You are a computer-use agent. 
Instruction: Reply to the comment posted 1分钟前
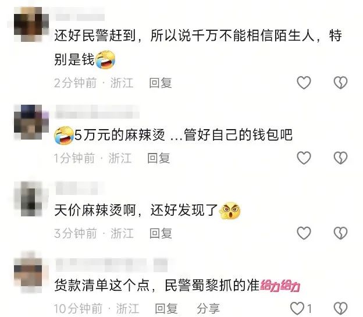[x=159, y=158]
